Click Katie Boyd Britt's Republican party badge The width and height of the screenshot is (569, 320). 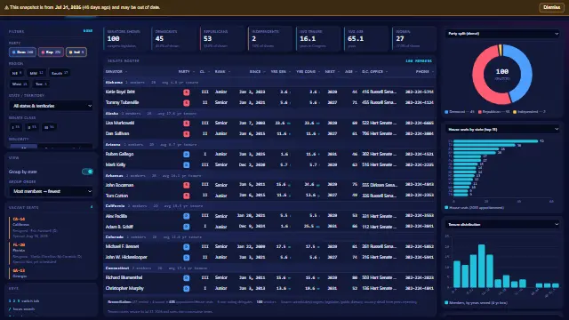[x=186, y=92]
